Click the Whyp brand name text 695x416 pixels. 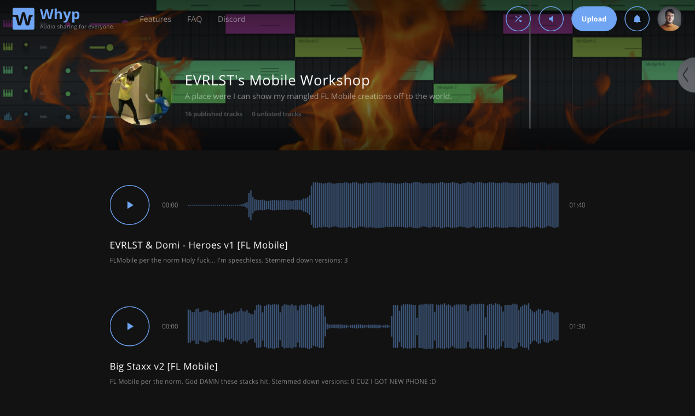click(x=60, y=14)
